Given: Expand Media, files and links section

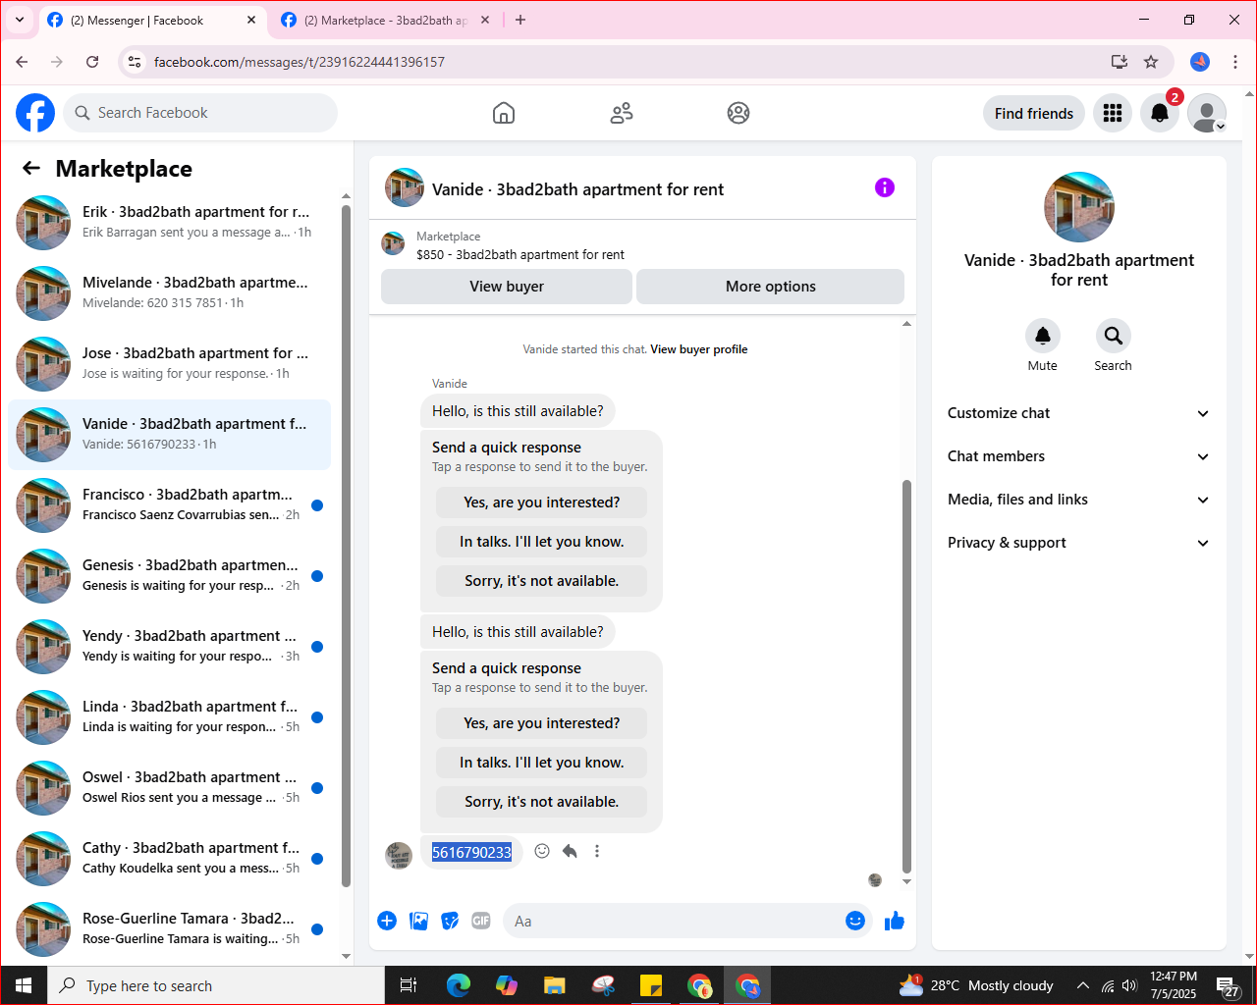Looking at the screenshot, I should click(x=1078, y=500).
